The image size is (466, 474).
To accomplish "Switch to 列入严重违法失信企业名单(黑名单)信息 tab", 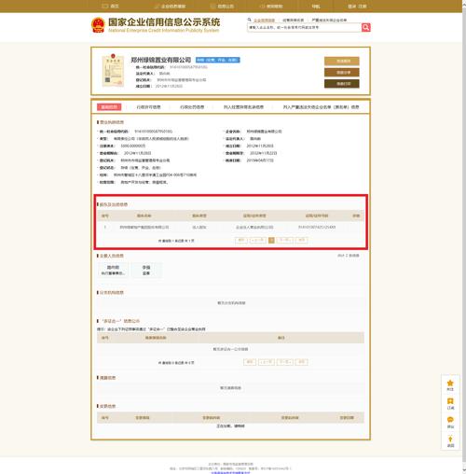I will point(321,107).
